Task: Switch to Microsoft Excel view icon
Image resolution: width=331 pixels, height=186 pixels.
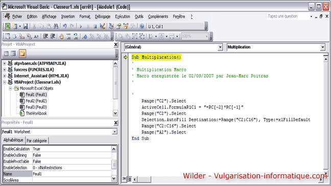Action: click(x=8, y=26)
